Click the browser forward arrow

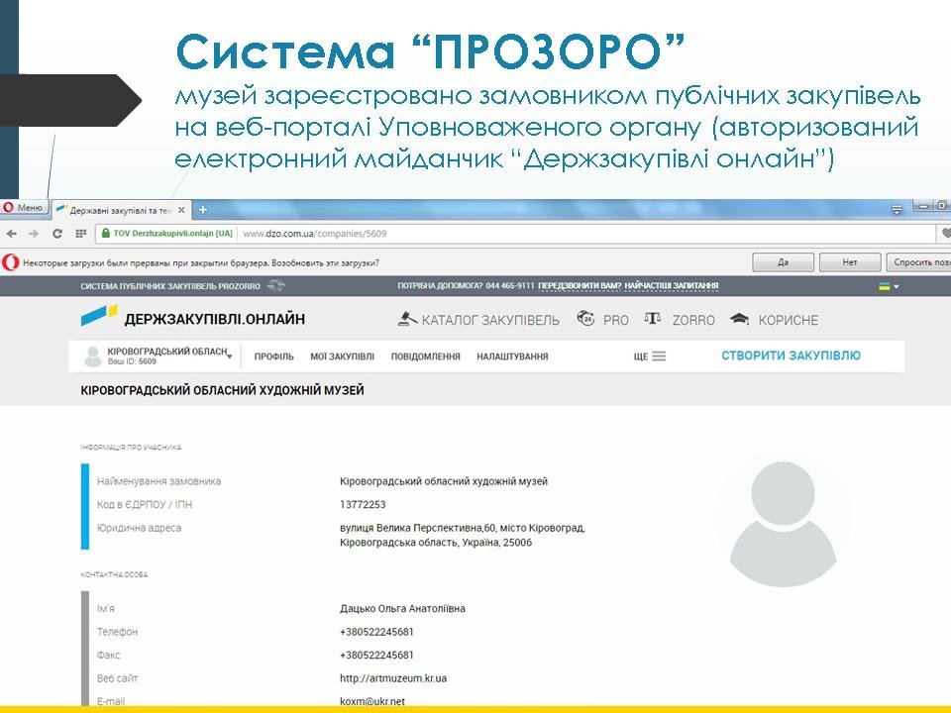tap(34, 234)
